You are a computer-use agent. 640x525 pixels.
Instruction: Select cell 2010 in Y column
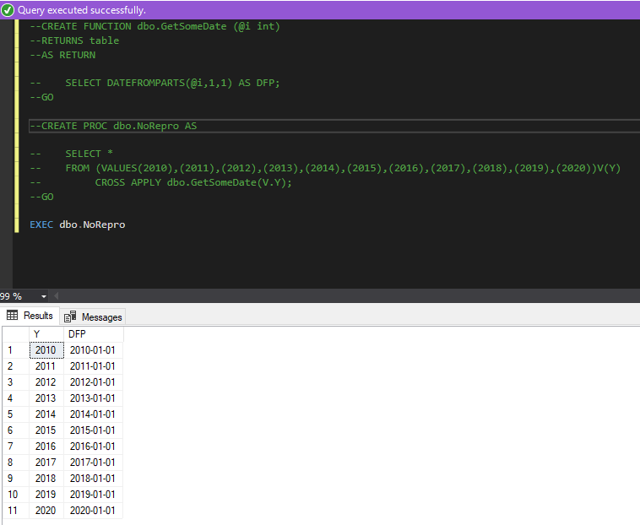pyautogui.click(x=46, y=350)
